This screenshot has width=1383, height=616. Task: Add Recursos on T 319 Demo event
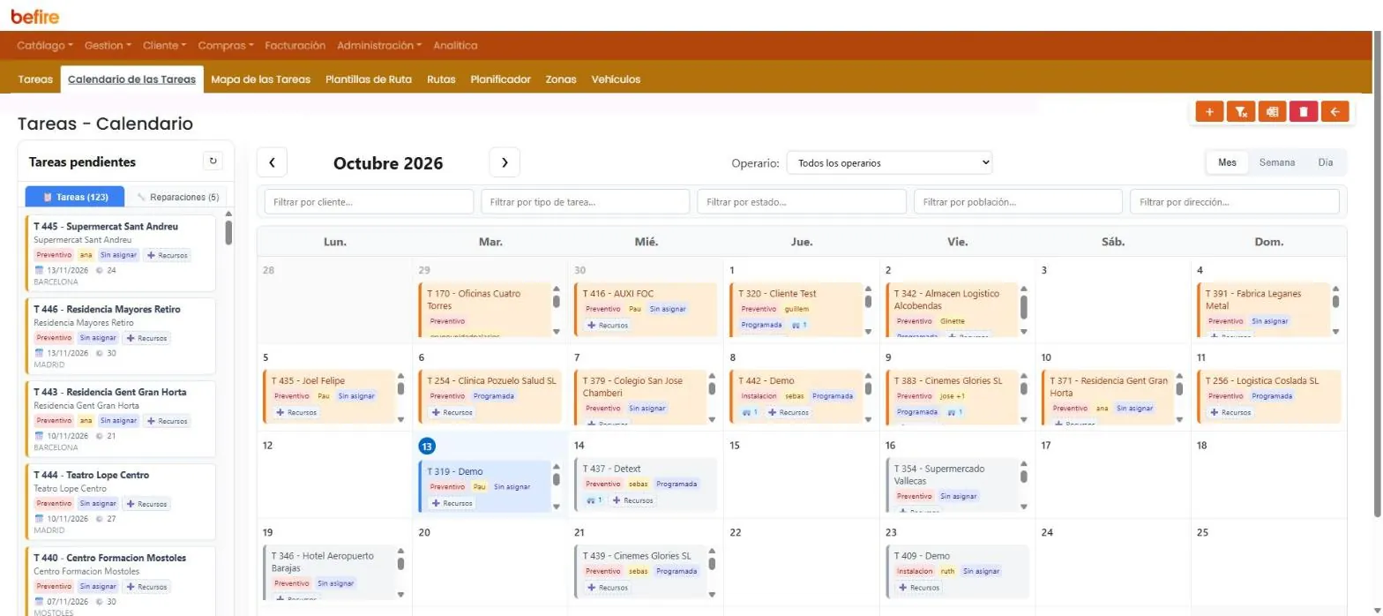(x=452, y=503)
